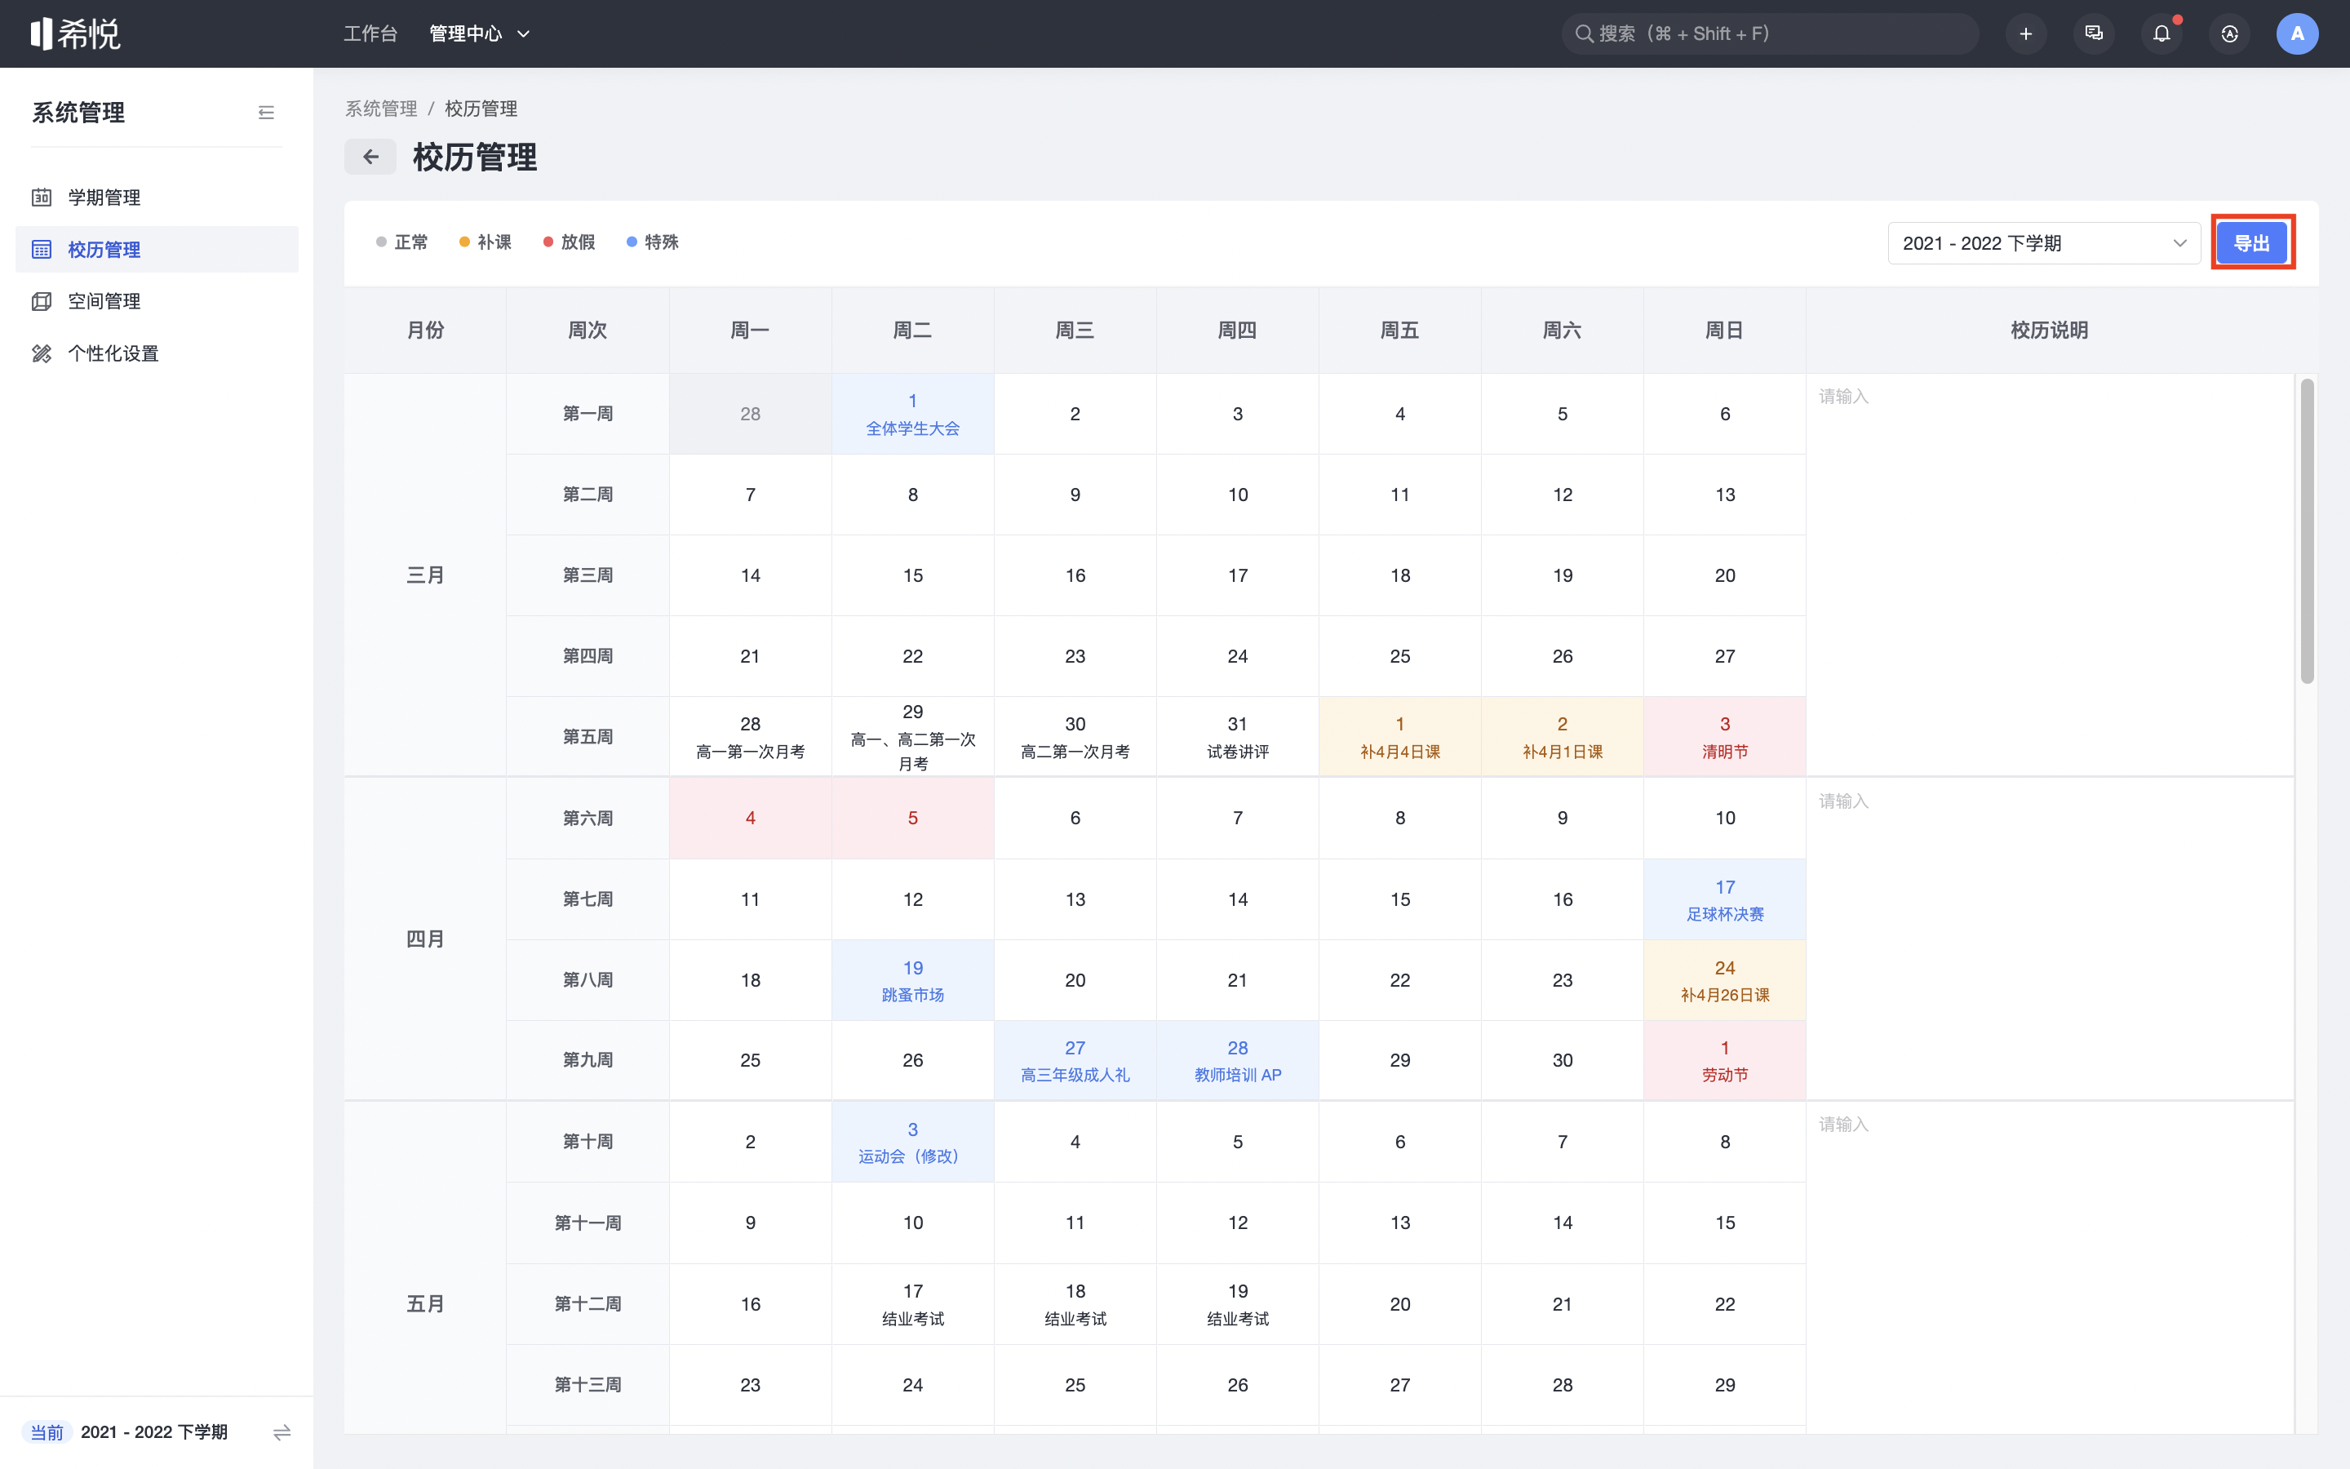Click the plus add icon in top bar
The image size is (2350, 1469).
2026,34
